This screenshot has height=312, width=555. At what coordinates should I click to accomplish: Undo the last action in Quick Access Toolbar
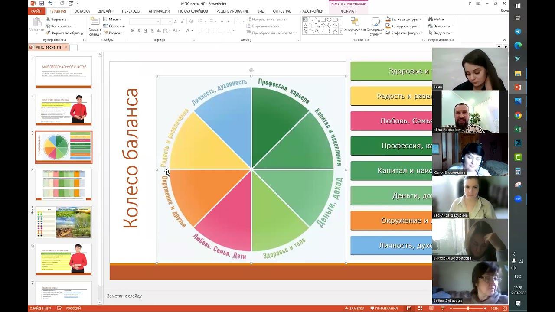click(50, 3)
